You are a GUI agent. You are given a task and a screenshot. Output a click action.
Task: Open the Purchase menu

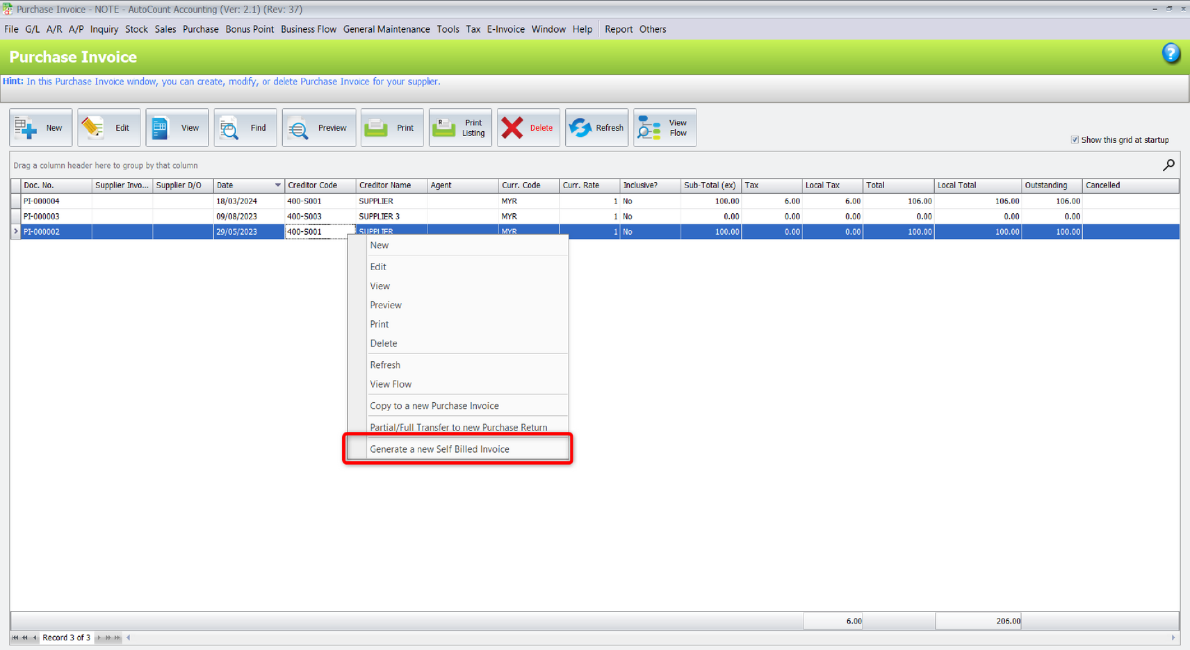point(200,29)
